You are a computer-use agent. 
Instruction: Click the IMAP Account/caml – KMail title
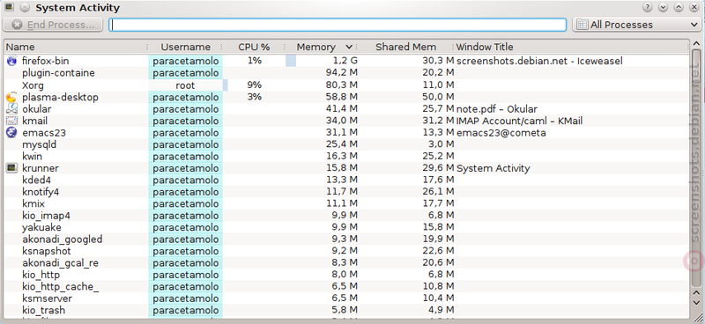[x=519, y=121]
